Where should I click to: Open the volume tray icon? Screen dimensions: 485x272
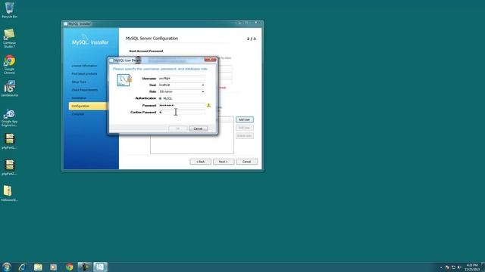(459, 267)
